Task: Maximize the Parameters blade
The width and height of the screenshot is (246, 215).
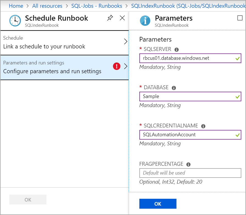Action: coord(239,18)
